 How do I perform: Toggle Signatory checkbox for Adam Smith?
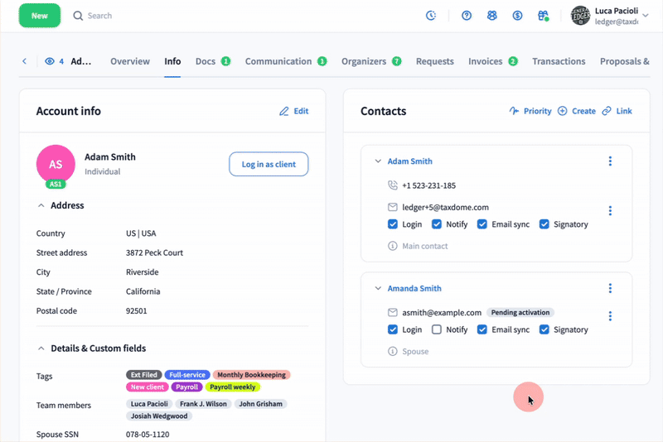[x=544, y=224]
